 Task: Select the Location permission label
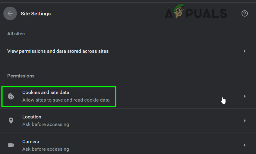click(32, 117)
